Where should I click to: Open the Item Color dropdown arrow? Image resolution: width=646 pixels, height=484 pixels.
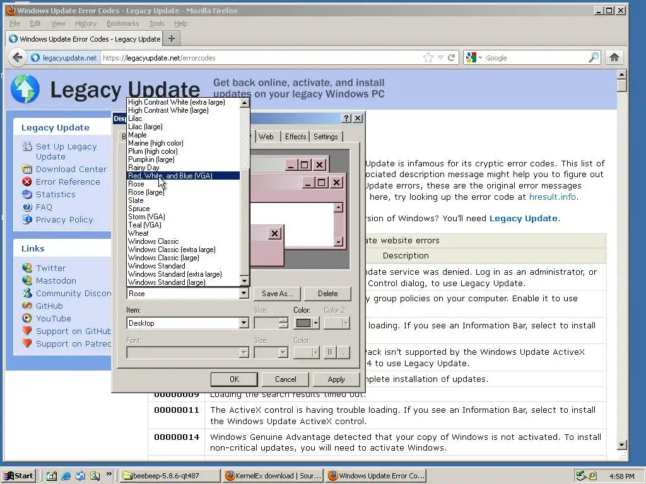[x=315, y=323]
